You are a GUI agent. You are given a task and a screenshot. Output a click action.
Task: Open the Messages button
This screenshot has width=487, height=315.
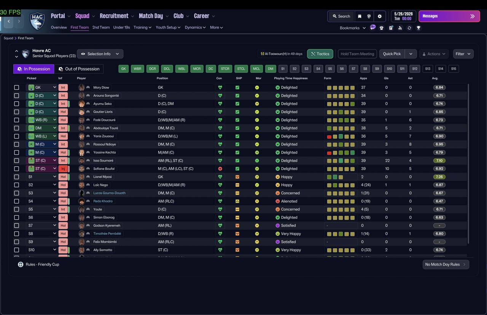pyautogui.click(x=449, y=16)
